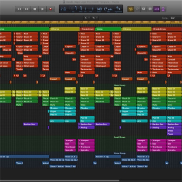This screenshot has width=182, height=182.
Task: Select the Baritone Sax region under second Verse
Action: pyautogui.click(x=102, y=124)
